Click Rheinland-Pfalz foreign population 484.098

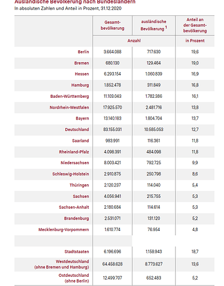pyautogui.click(x=154, y=152)
